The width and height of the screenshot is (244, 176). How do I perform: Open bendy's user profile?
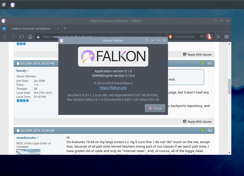click(21, 71)
